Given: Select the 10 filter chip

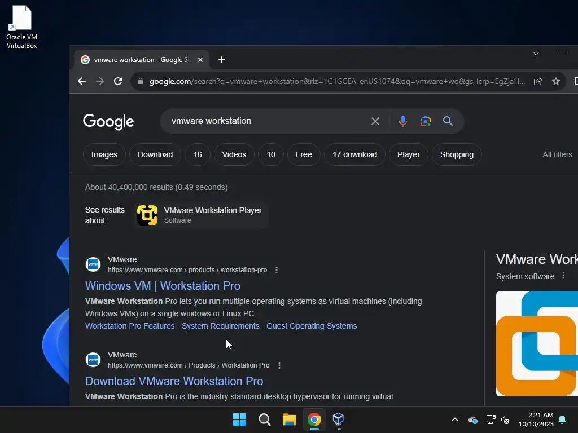Looking at the screenshot, I should tap(271, 154).
